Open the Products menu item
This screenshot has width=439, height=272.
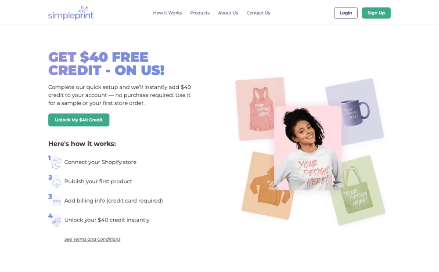coord(200,13)
